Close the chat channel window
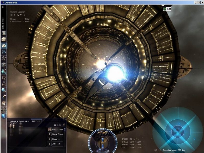Screen dimensions: 204x153 pos(65,119)
